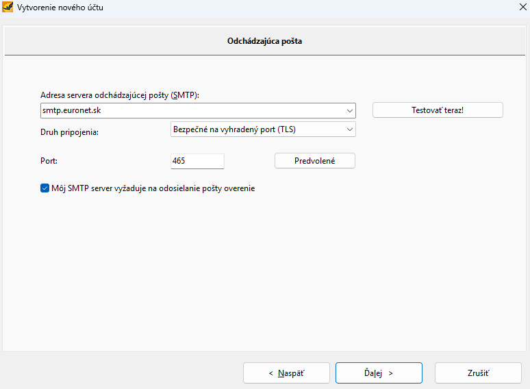Expand the SMTP server address dropdown arrow
This screenshot has width=530, height=389.
pos(349,110)
